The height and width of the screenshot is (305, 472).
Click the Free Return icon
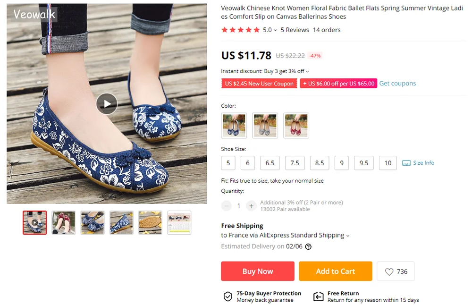coord(318,297)
